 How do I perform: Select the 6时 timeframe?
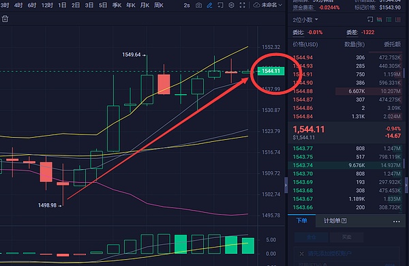(x=32, y=5)
